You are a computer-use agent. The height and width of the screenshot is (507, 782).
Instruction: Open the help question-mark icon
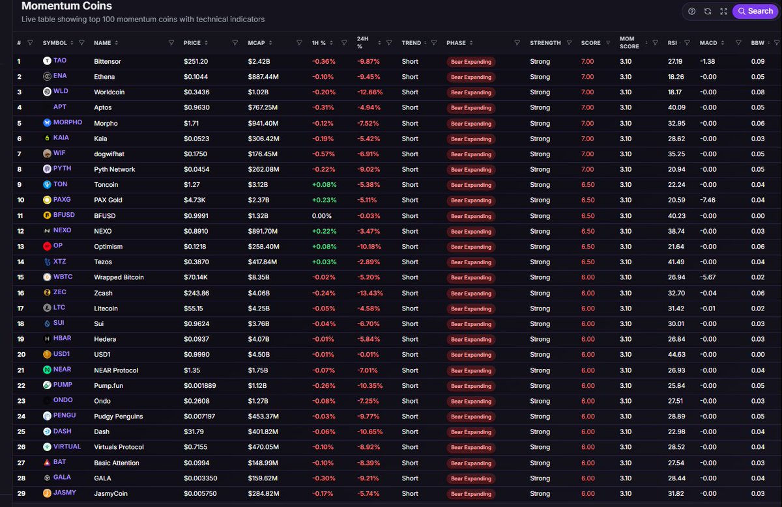click(x=691, y=11)
